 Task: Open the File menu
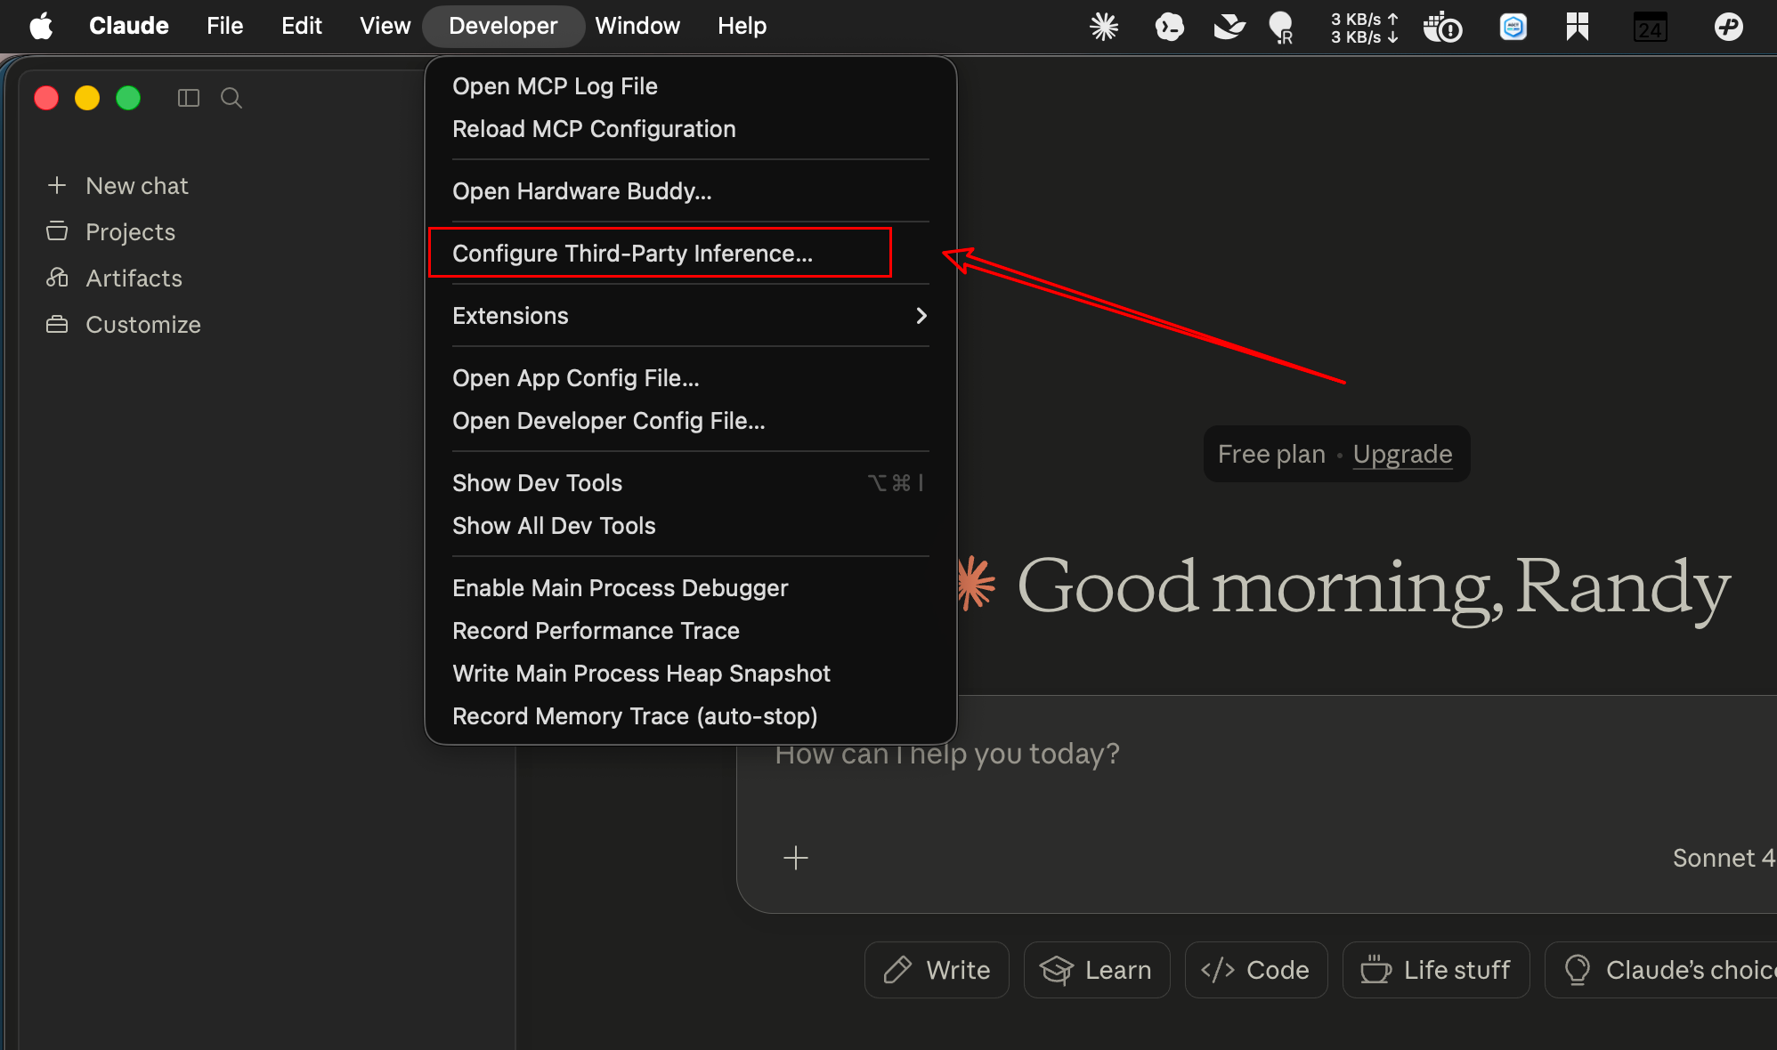point(224,26)
